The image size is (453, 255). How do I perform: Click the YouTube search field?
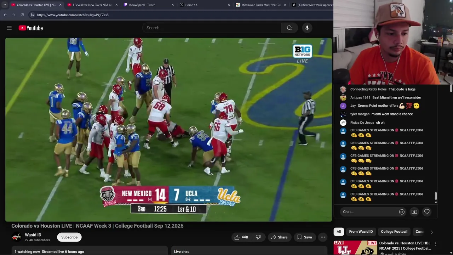click(x=212, y=28)
